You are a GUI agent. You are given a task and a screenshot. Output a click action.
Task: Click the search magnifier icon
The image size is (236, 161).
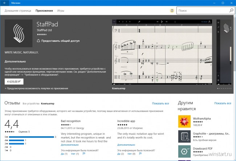click(231, 11)
